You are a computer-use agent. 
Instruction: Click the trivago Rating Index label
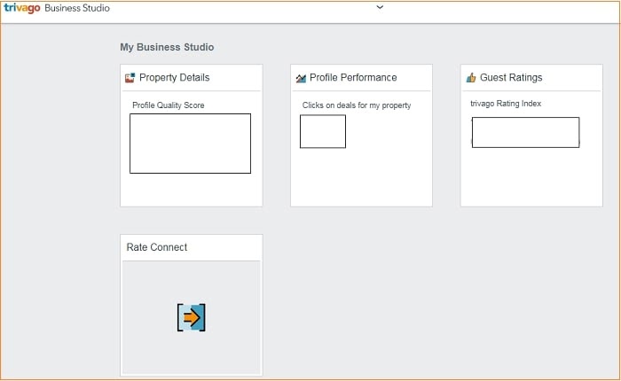pos(506,104)
